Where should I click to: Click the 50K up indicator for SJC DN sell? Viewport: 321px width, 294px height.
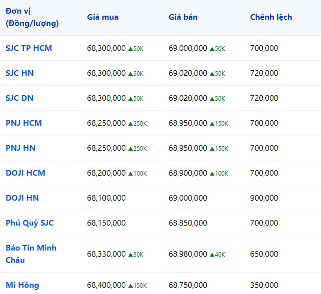[x=217, y=98]
